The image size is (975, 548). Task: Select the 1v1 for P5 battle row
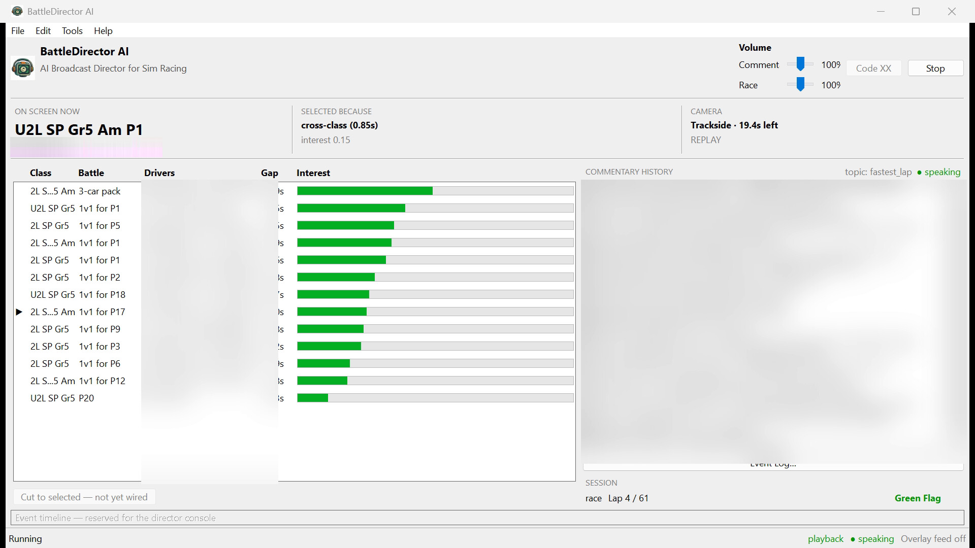pyautogui.click(x=295, y=226)
